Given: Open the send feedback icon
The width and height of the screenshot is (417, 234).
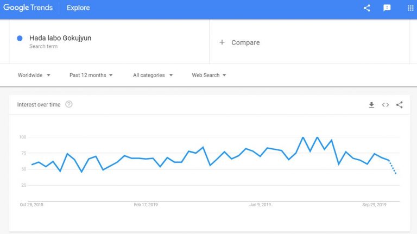Looking at the screenshot, I should point(387,8).
